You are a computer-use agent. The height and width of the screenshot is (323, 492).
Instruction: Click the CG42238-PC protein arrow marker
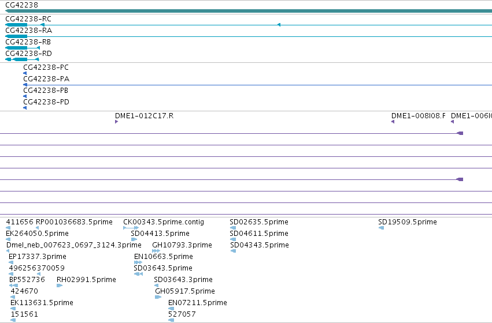(25, 73)
